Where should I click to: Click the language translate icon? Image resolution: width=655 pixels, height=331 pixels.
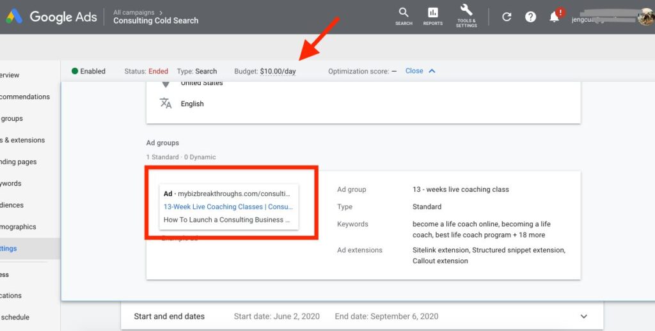(x=166, y=103)
